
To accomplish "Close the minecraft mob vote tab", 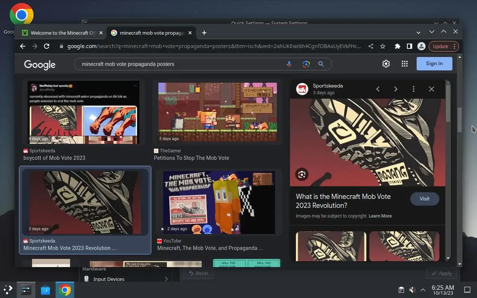I will tap(190, 33).
